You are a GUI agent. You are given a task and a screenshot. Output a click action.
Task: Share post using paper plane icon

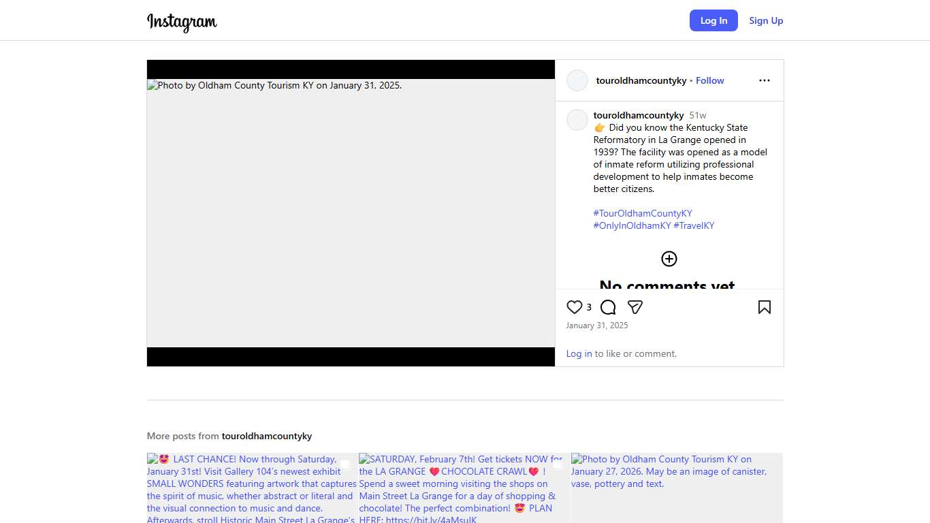pyautogui.click(x=635, y=307)
